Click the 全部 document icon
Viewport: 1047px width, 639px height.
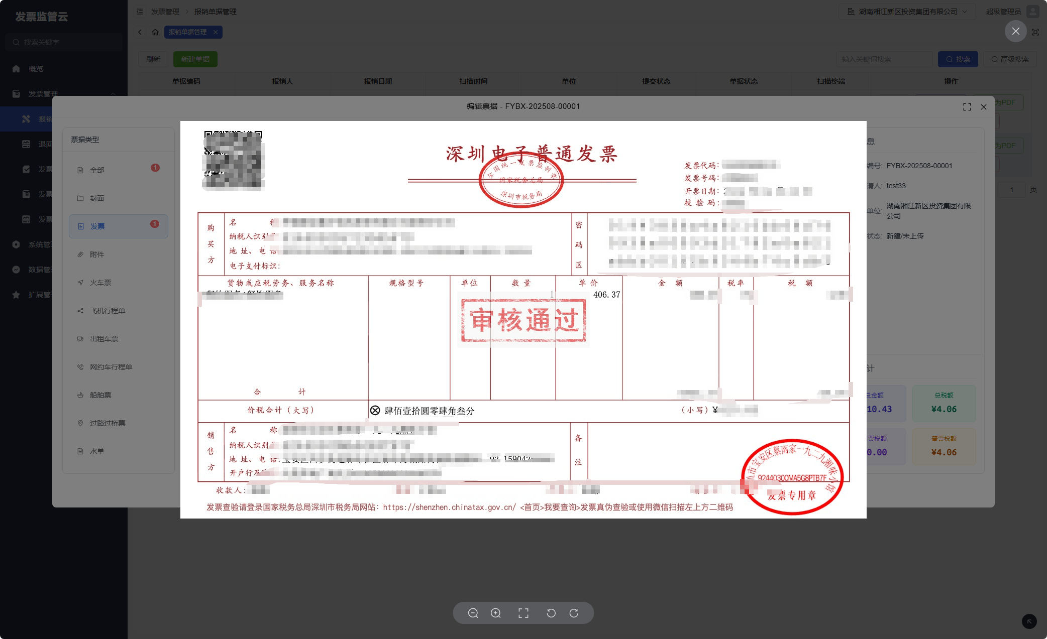(x=80, y=170)
